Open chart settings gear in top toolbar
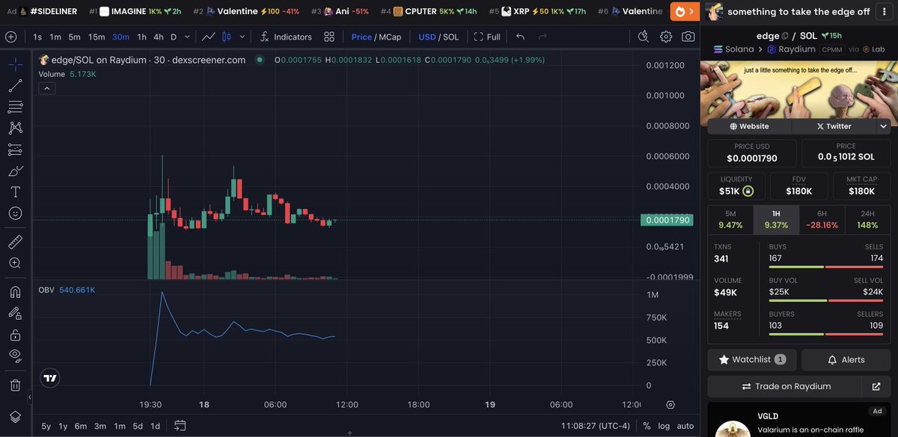This screenshot has width=898, height=437. click(666, 37)
